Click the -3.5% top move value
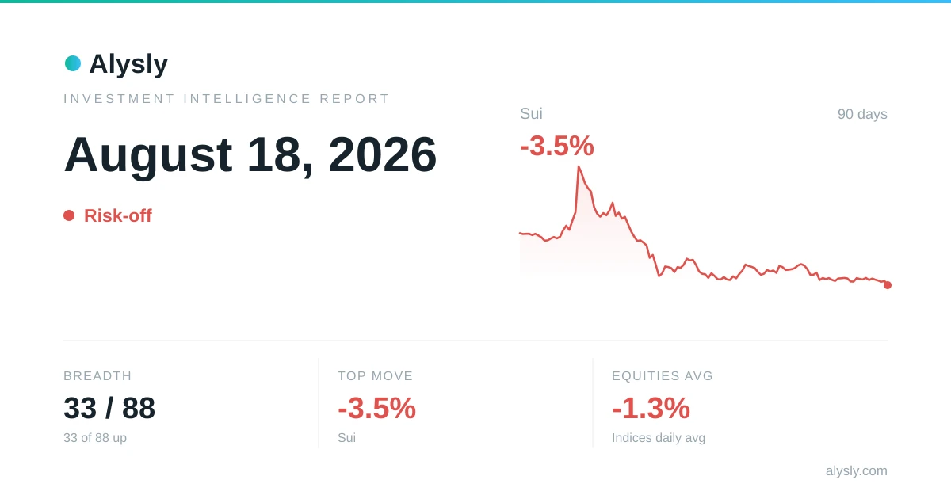The width and height of the screenshot is (951, 499). (376, 408)
